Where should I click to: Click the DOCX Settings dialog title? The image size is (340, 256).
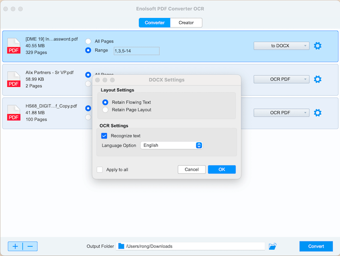(167, 80)
